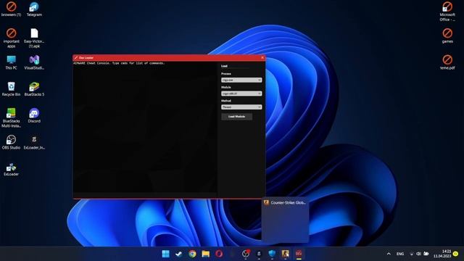464x261 pixels.
Task: Click the Load Module button
Action: pyautogui.click(x=237, y=117)
